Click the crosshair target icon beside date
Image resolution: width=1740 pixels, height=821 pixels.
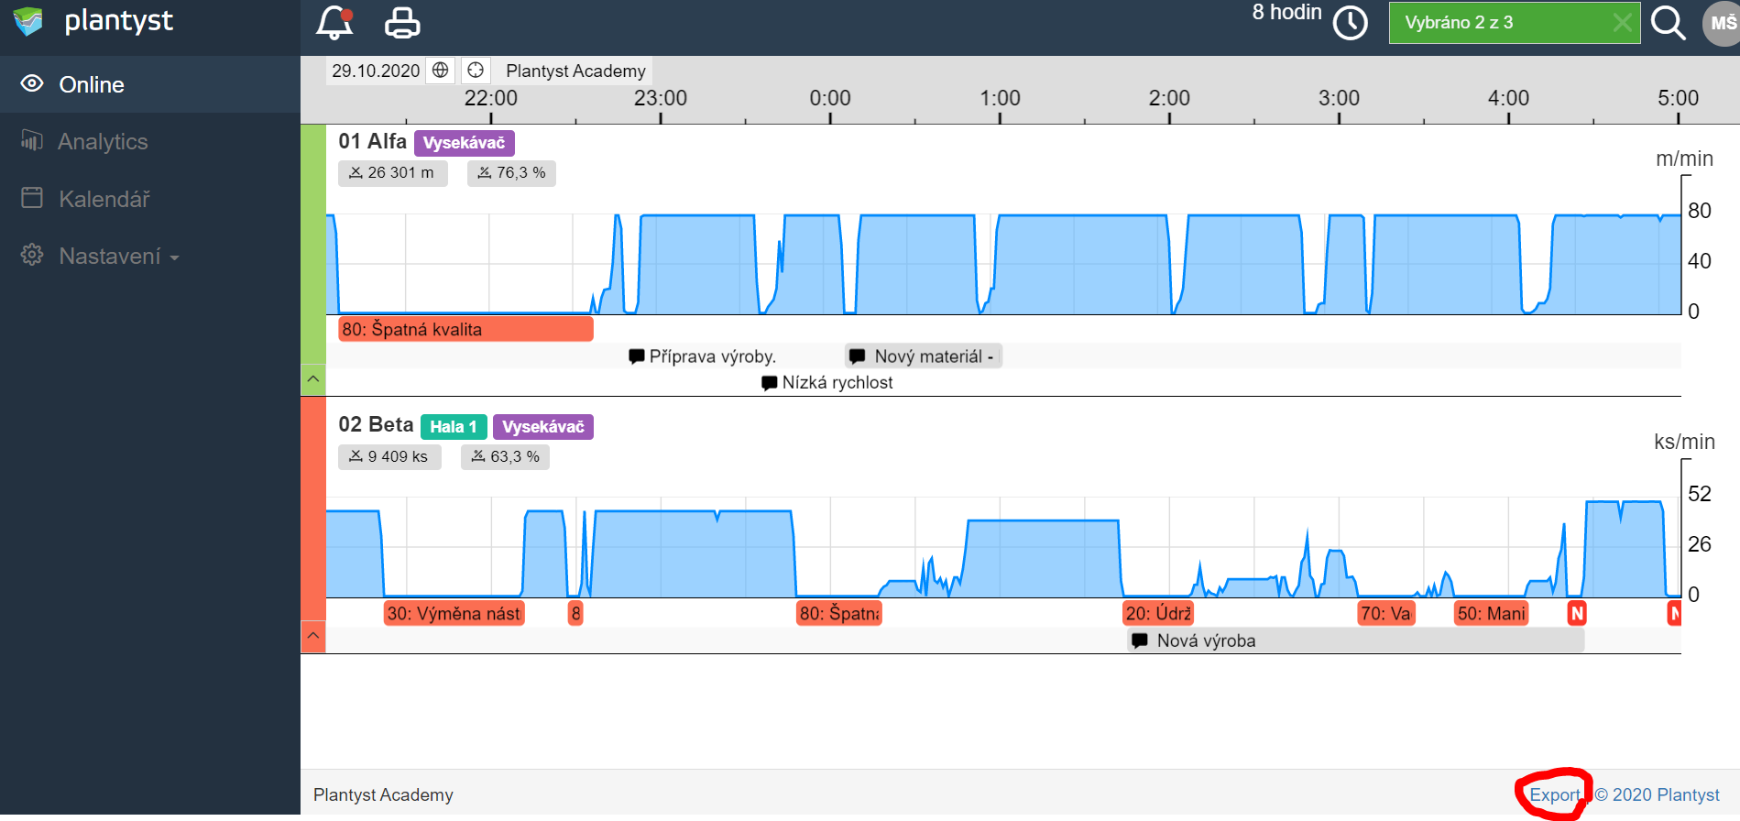point(476,71)
